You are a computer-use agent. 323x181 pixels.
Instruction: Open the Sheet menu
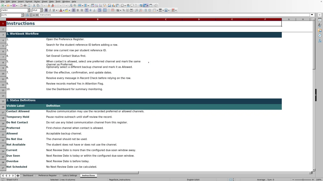pyautogui.click(x=44, y=2)
